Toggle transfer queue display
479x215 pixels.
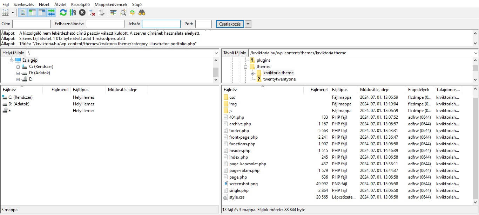click(x=52, y=13)
